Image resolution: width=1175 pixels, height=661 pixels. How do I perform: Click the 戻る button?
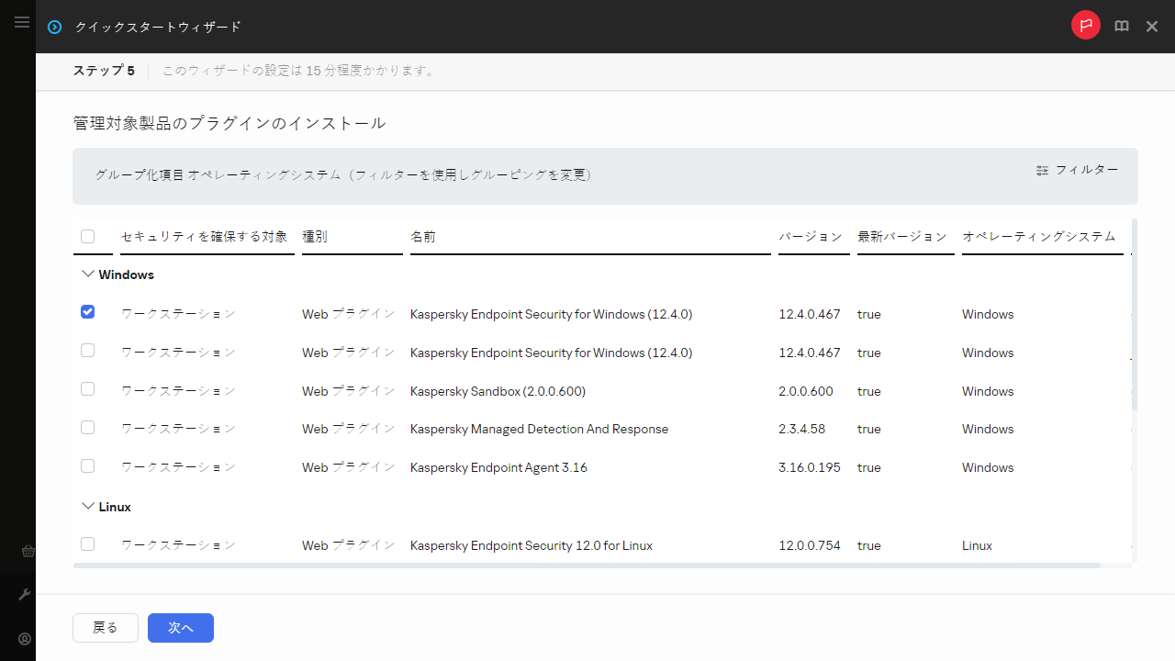[106, 628]
